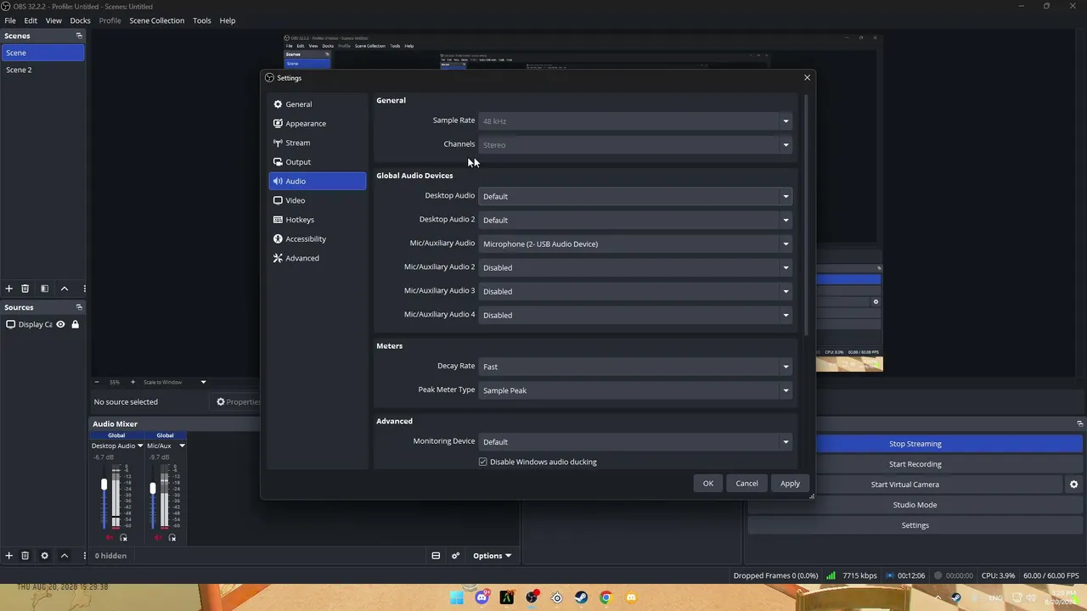
Task: Open Output settings tab
Action: click(x=318, y=162)
